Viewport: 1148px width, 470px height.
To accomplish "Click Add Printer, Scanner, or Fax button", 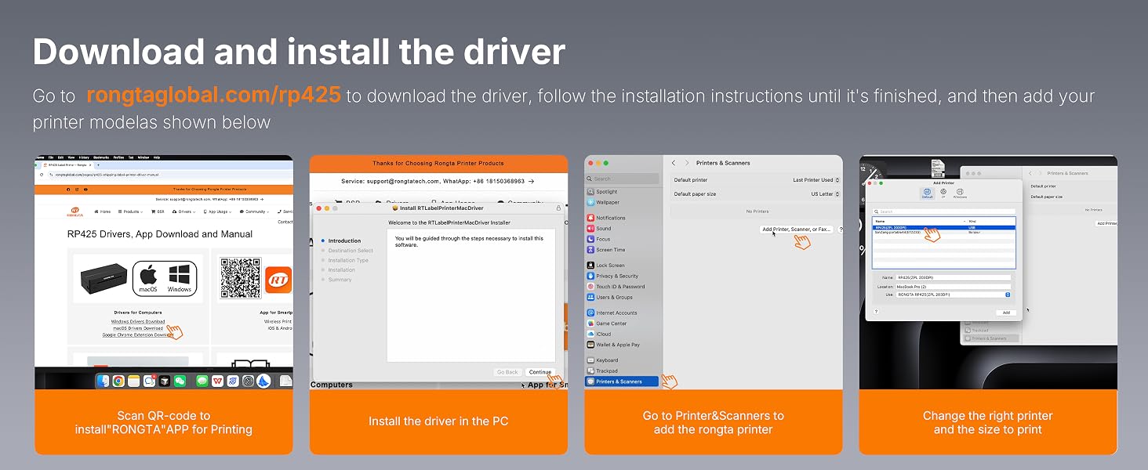I will [796, 230].
